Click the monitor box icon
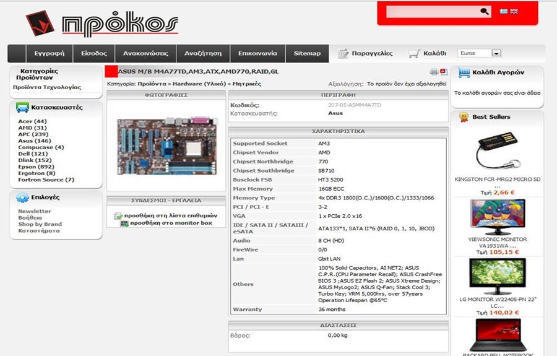Screen dimensions: 557x356 pos(124,224)
